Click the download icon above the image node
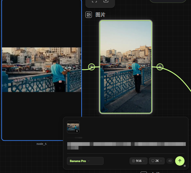The image size is (191, 173). [106, 1]
